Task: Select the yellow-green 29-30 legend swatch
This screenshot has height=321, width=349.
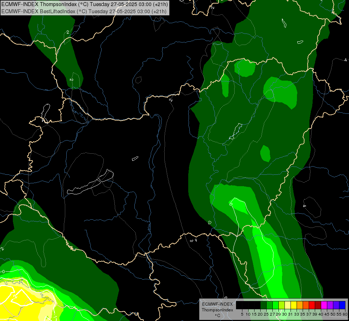Action: pyautogui.click(x=282, y=305)
